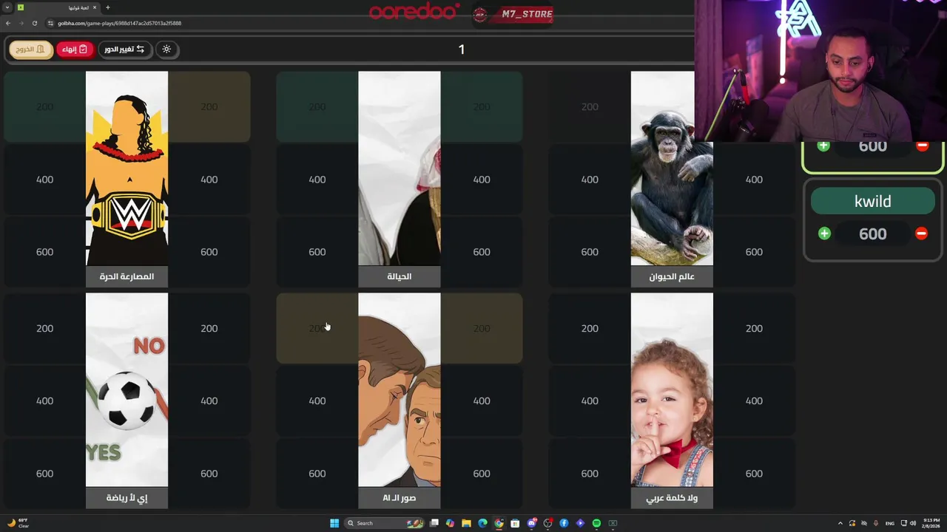Pick 200 left of the soccer ball category
The image size is (947, 532).
coord(44,328)
